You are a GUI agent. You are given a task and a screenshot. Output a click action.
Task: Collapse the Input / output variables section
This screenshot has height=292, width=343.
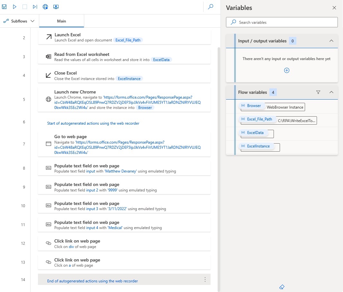(x=331, y=41)
